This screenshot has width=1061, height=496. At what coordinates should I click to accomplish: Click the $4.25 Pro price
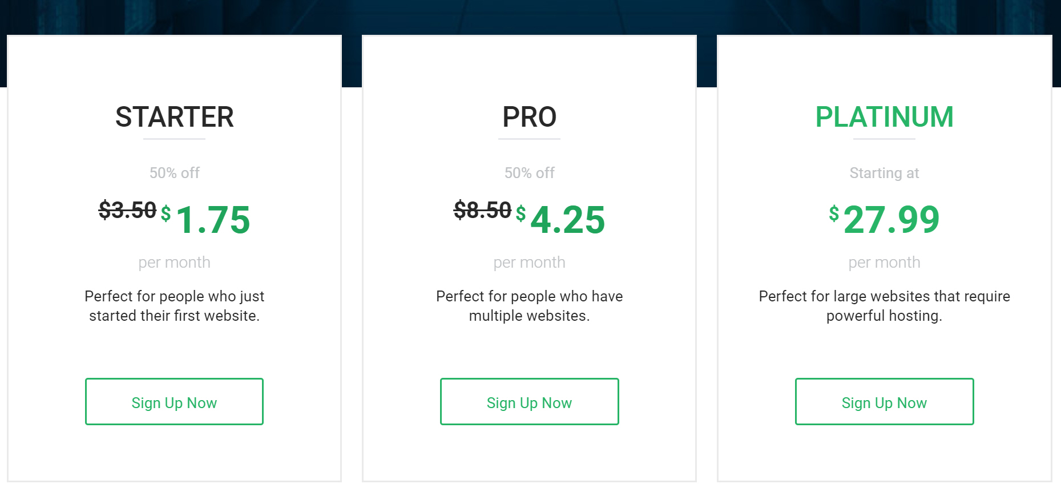[568, 220]
